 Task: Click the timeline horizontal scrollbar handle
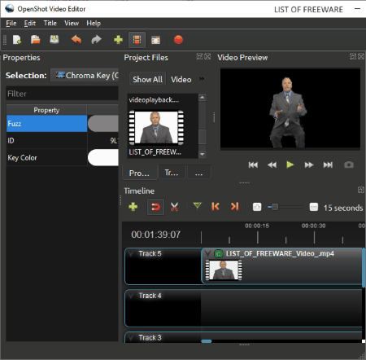coord(207,341)
